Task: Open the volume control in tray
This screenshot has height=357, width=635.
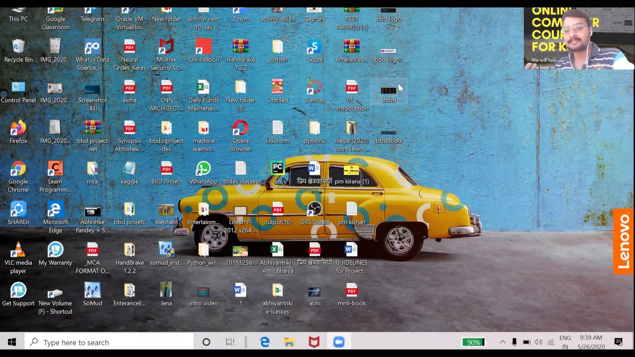Action: pos(538,342)
